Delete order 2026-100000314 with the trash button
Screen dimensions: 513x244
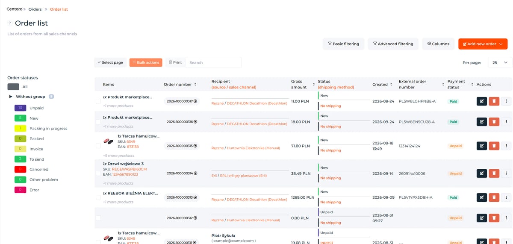[x=494, y=173]
